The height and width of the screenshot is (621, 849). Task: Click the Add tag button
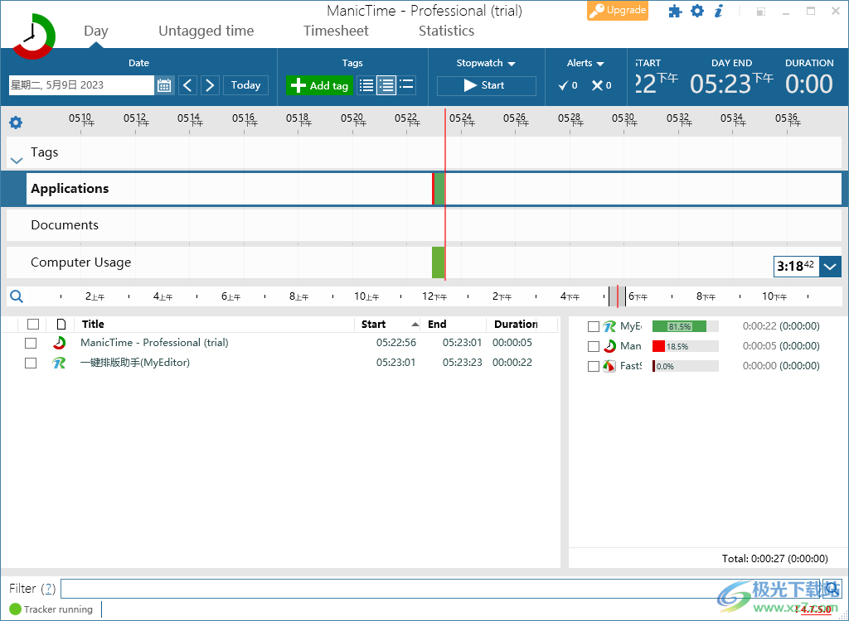(x=319, y=85)
